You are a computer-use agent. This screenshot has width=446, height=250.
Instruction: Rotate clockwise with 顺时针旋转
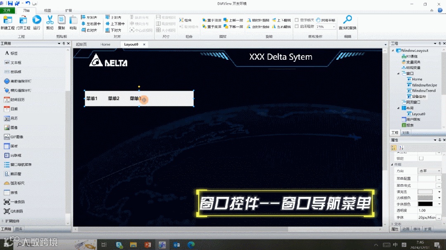point(258,20)
